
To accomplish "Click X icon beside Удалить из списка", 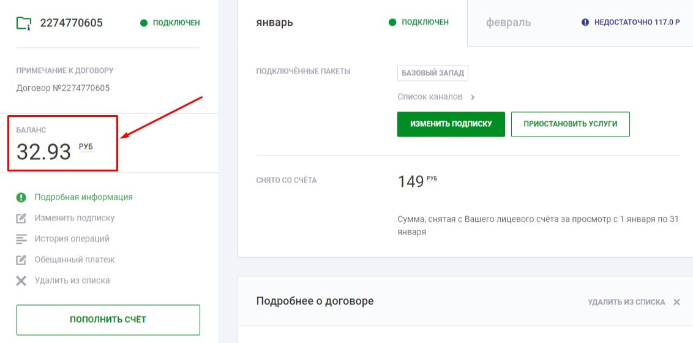I will pyautogui.click(x=21, y=281).
